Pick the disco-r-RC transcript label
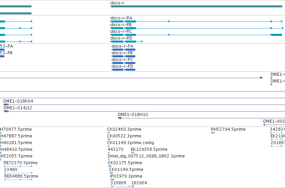The width and height of the screenshot is (285, 188). click(x=121, y=32)
